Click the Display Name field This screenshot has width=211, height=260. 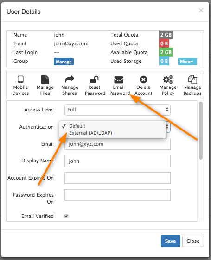[117, 161]
